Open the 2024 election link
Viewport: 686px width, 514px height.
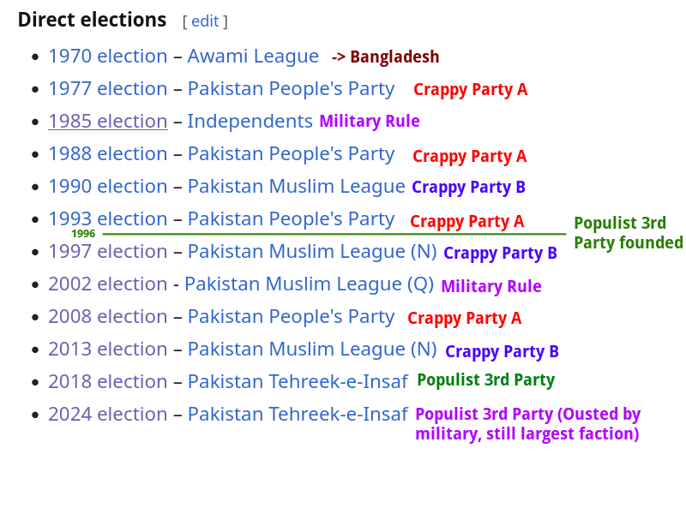(x=108, y=414)
